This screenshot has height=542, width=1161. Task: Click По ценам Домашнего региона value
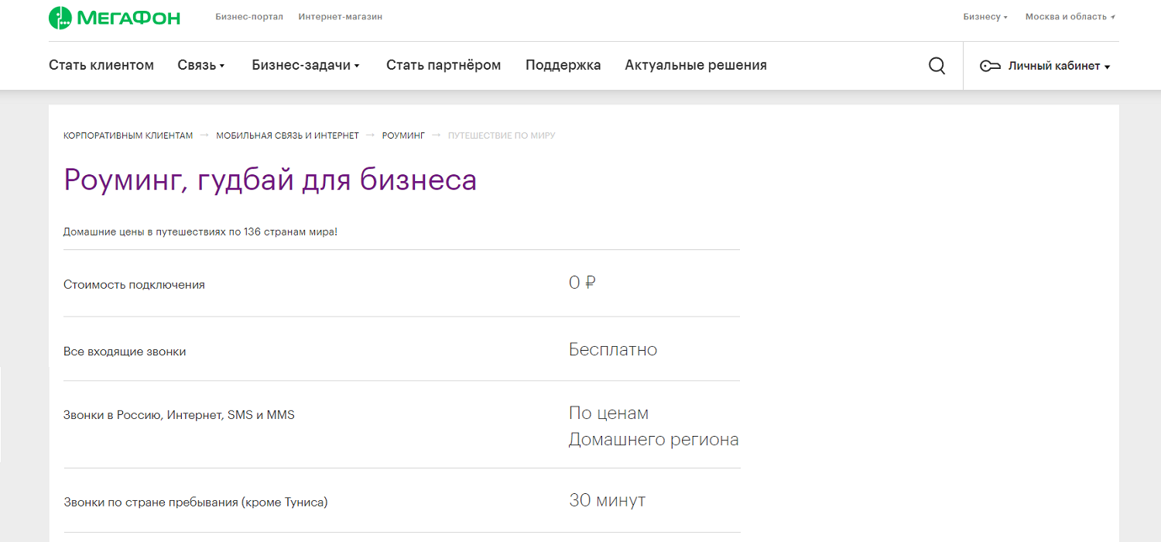pyautogui.click(x=654, y=427)
